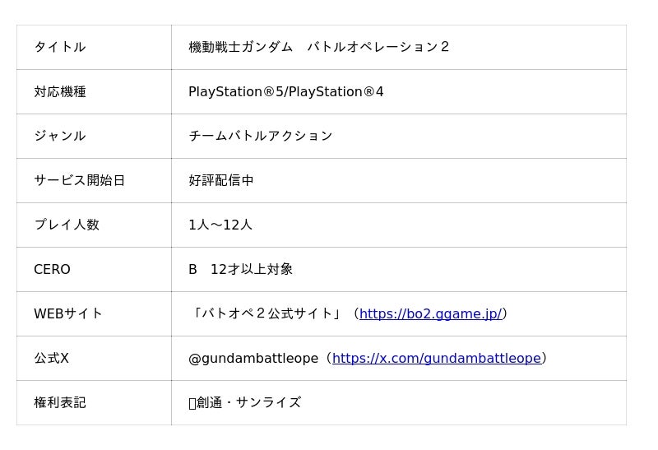Screen dimensions: 658x450
Task: Click the サービス開始日 label cell
Action: point(80,181)
